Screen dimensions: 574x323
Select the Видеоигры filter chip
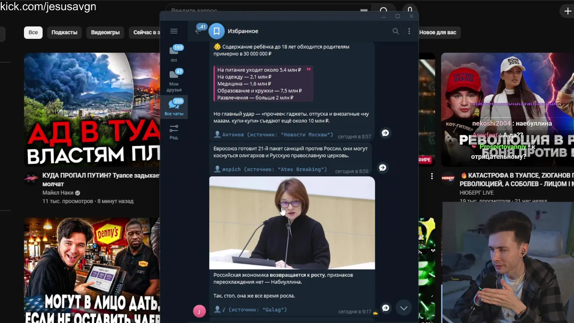coord(105,32)
